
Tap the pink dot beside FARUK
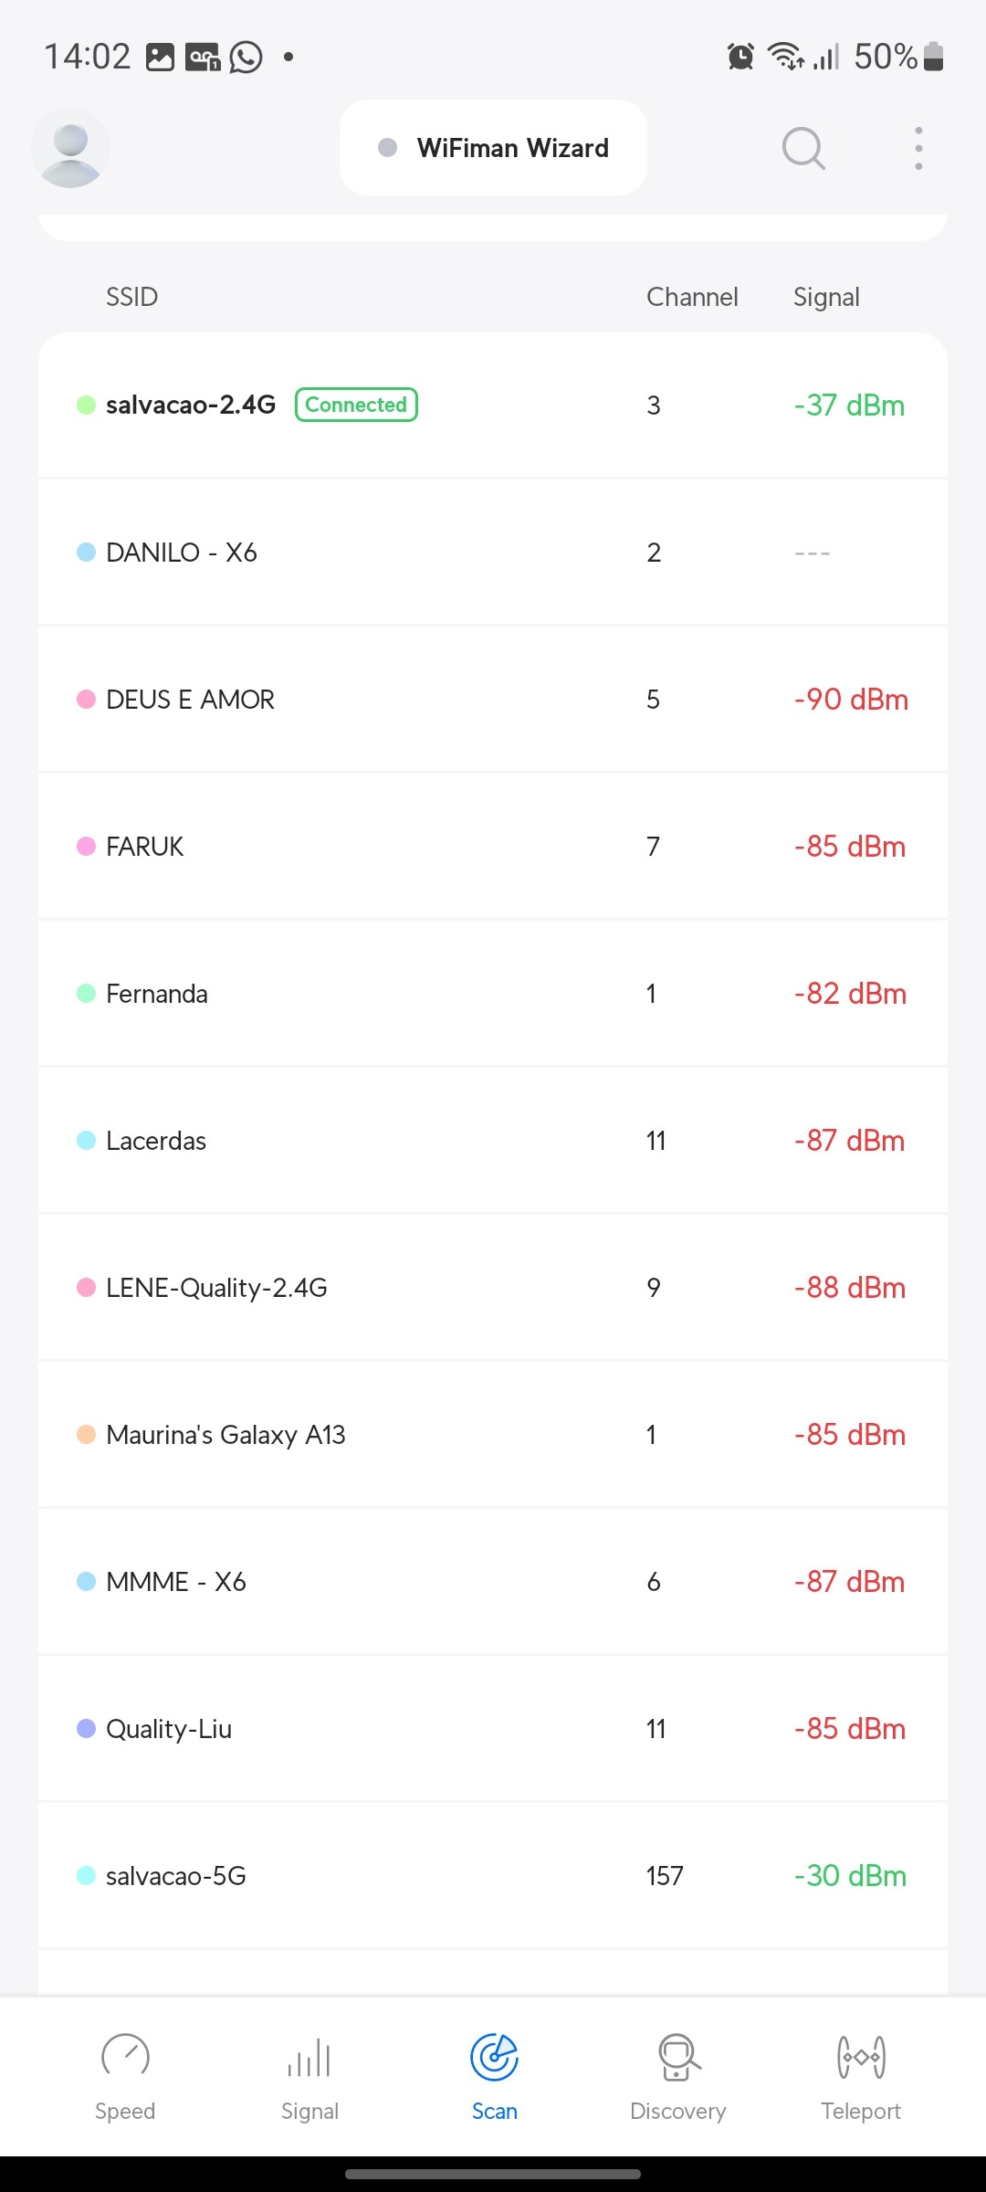86,847
